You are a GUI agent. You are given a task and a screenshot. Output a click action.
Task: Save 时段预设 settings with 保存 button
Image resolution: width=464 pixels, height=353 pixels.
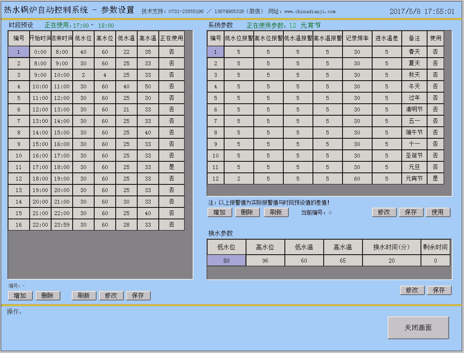coord(138,295)
